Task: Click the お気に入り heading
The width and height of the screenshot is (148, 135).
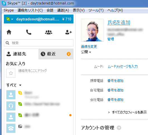Action: pos(16,64)
